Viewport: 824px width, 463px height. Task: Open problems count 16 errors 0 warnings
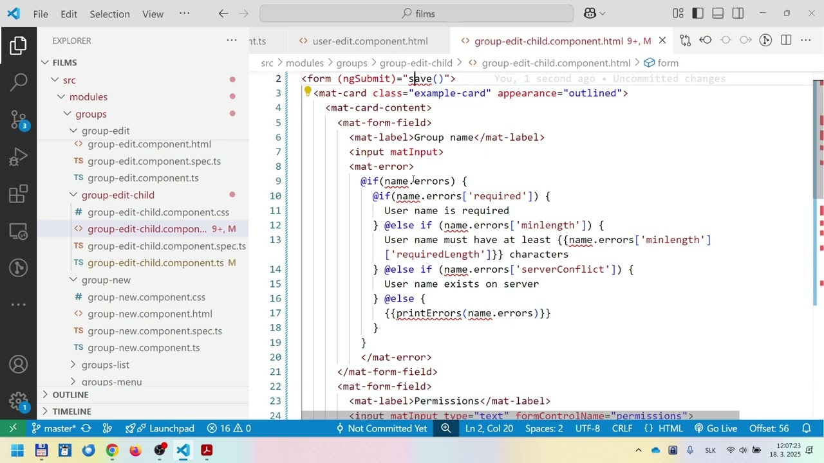click(x=229, y=428)
